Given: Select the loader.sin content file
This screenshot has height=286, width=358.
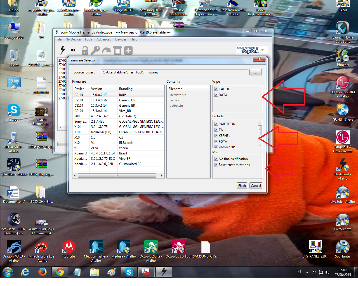Looking at the screenshot, I should click(176, 106).
